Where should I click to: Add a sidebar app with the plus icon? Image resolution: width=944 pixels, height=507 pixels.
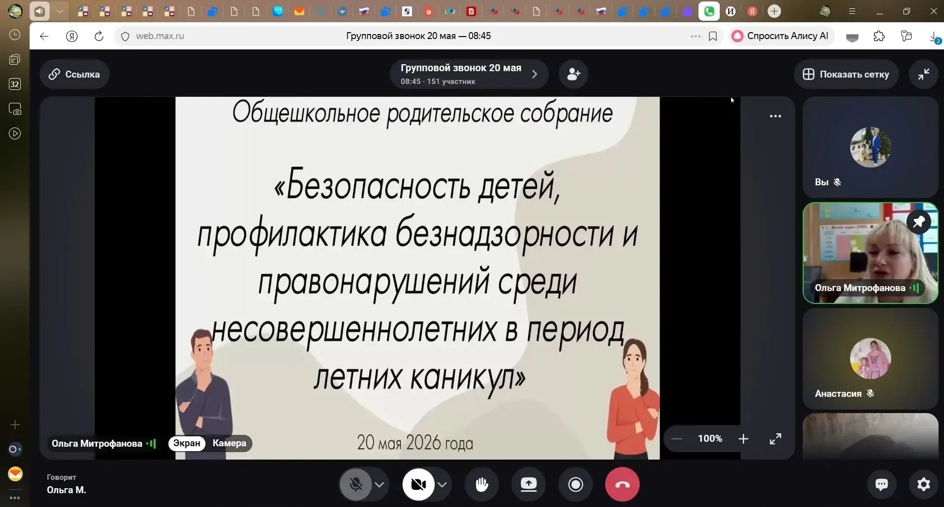(15, 425)
